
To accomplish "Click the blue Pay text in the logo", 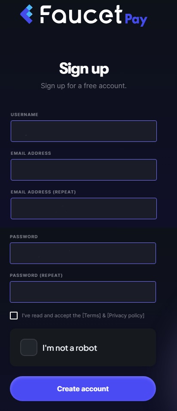I will click(136, 19).
